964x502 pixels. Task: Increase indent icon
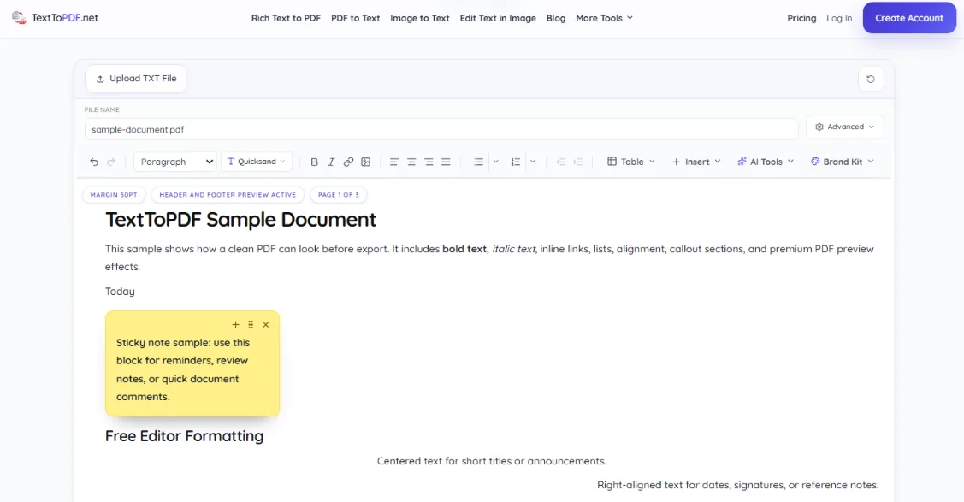[578, 162]
